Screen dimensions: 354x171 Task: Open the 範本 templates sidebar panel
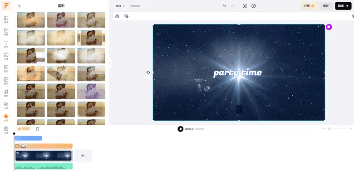click(6, 20)
